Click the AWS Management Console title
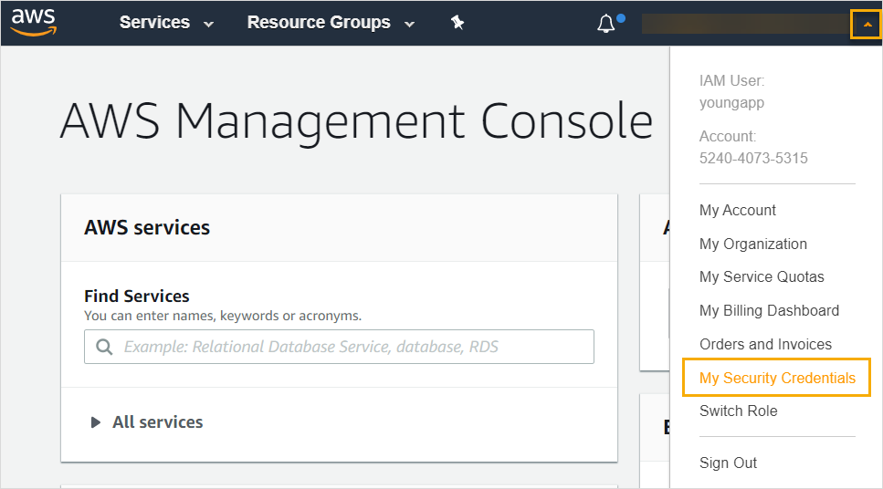 point(356,121)
